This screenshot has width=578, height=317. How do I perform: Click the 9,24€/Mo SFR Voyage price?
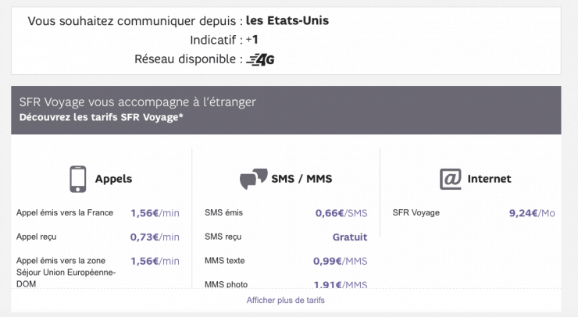click(532, 213)
